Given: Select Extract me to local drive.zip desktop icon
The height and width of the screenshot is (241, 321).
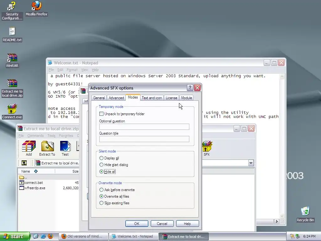Looking at the screenshot, I should [12, 88].
